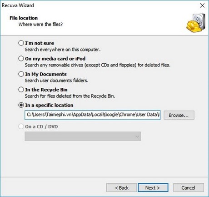Continue the wizard with the Next button

[x=153, y=187]
